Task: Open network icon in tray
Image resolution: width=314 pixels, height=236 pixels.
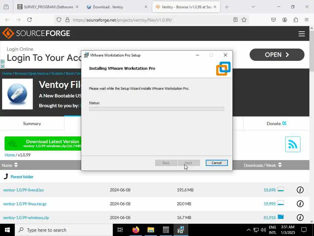Action: click(x=256, y=230)
